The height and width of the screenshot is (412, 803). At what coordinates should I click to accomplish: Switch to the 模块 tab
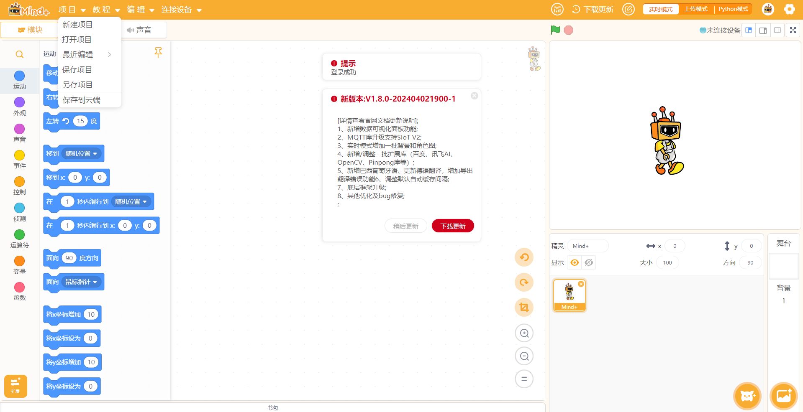point(30,30)
